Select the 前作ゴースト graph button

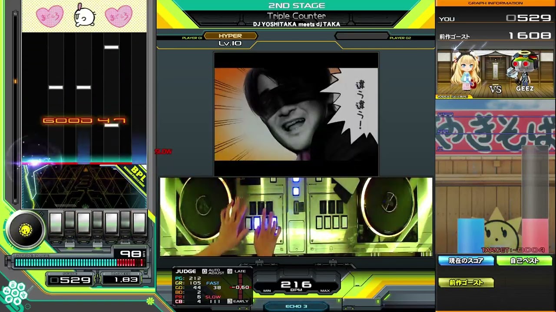466,283
